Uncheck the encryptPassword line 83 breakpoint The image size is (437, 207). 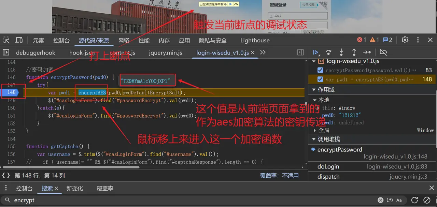click(320, 70)
